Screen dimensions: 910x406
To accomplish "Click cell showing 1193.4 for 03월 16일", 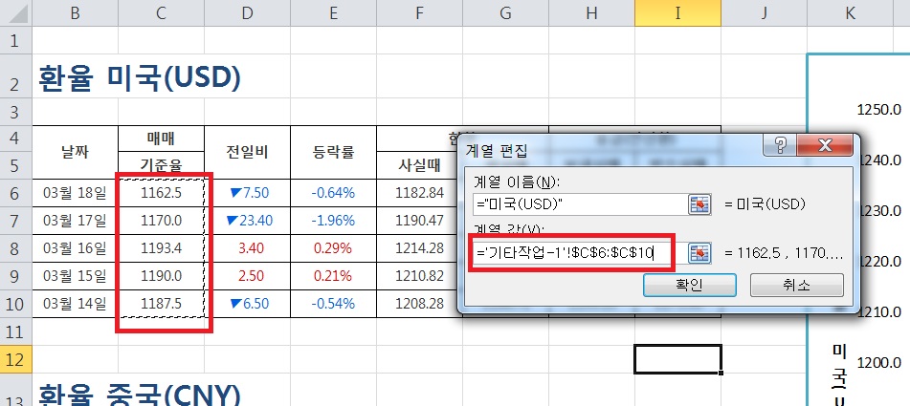I will (x=161, y=248).
